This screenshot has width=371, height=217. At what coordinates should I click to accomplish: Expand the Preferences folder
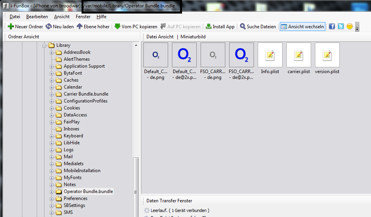[51, 199]
